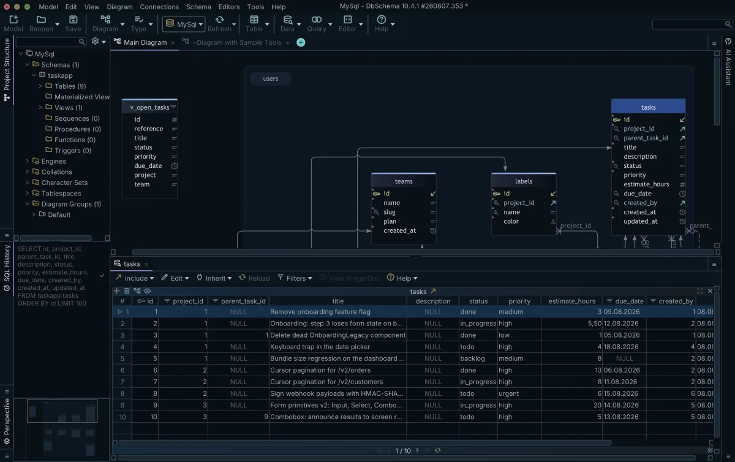Open the Edit button in tasks toolbar
This screenshot has width=735, height=462.
click(175, 278)
